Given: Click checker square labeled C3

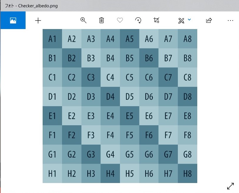Looking at the screenshot, I should tap(91, 77).
